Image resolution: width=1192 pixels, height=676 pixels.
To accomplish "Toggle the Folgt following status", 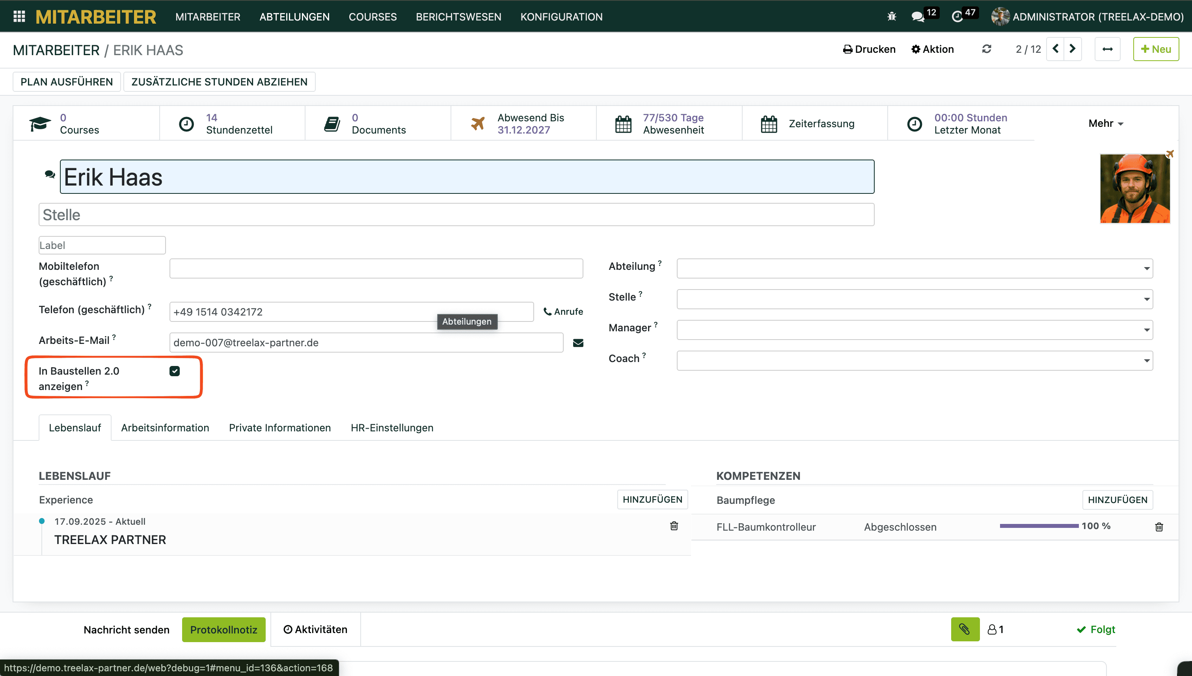I will (x=1096, y=629).
